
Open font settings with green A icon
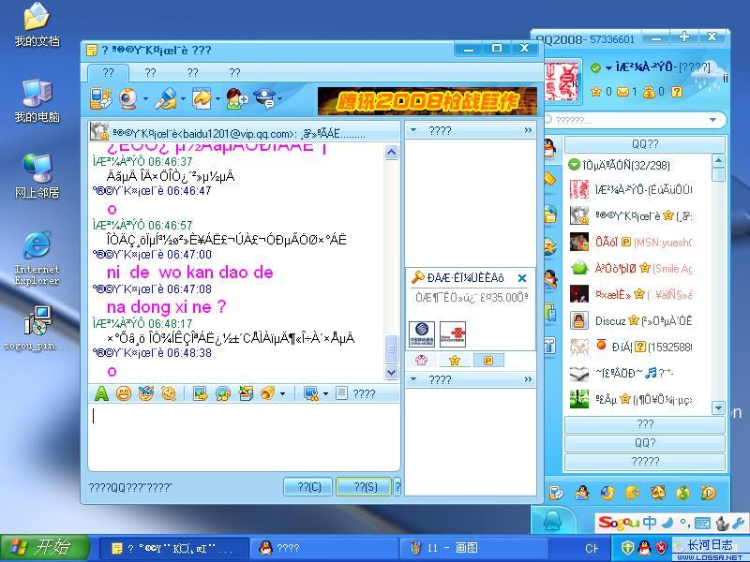coord(101,393)
